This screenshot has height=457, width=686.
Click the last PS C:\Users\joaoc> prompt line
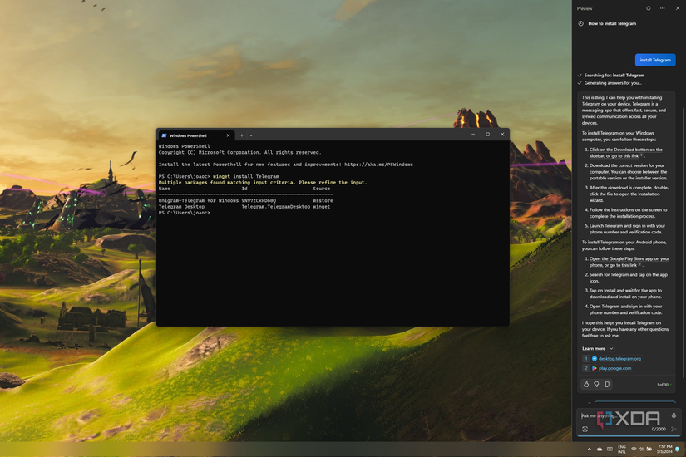(x=185, y=213)
